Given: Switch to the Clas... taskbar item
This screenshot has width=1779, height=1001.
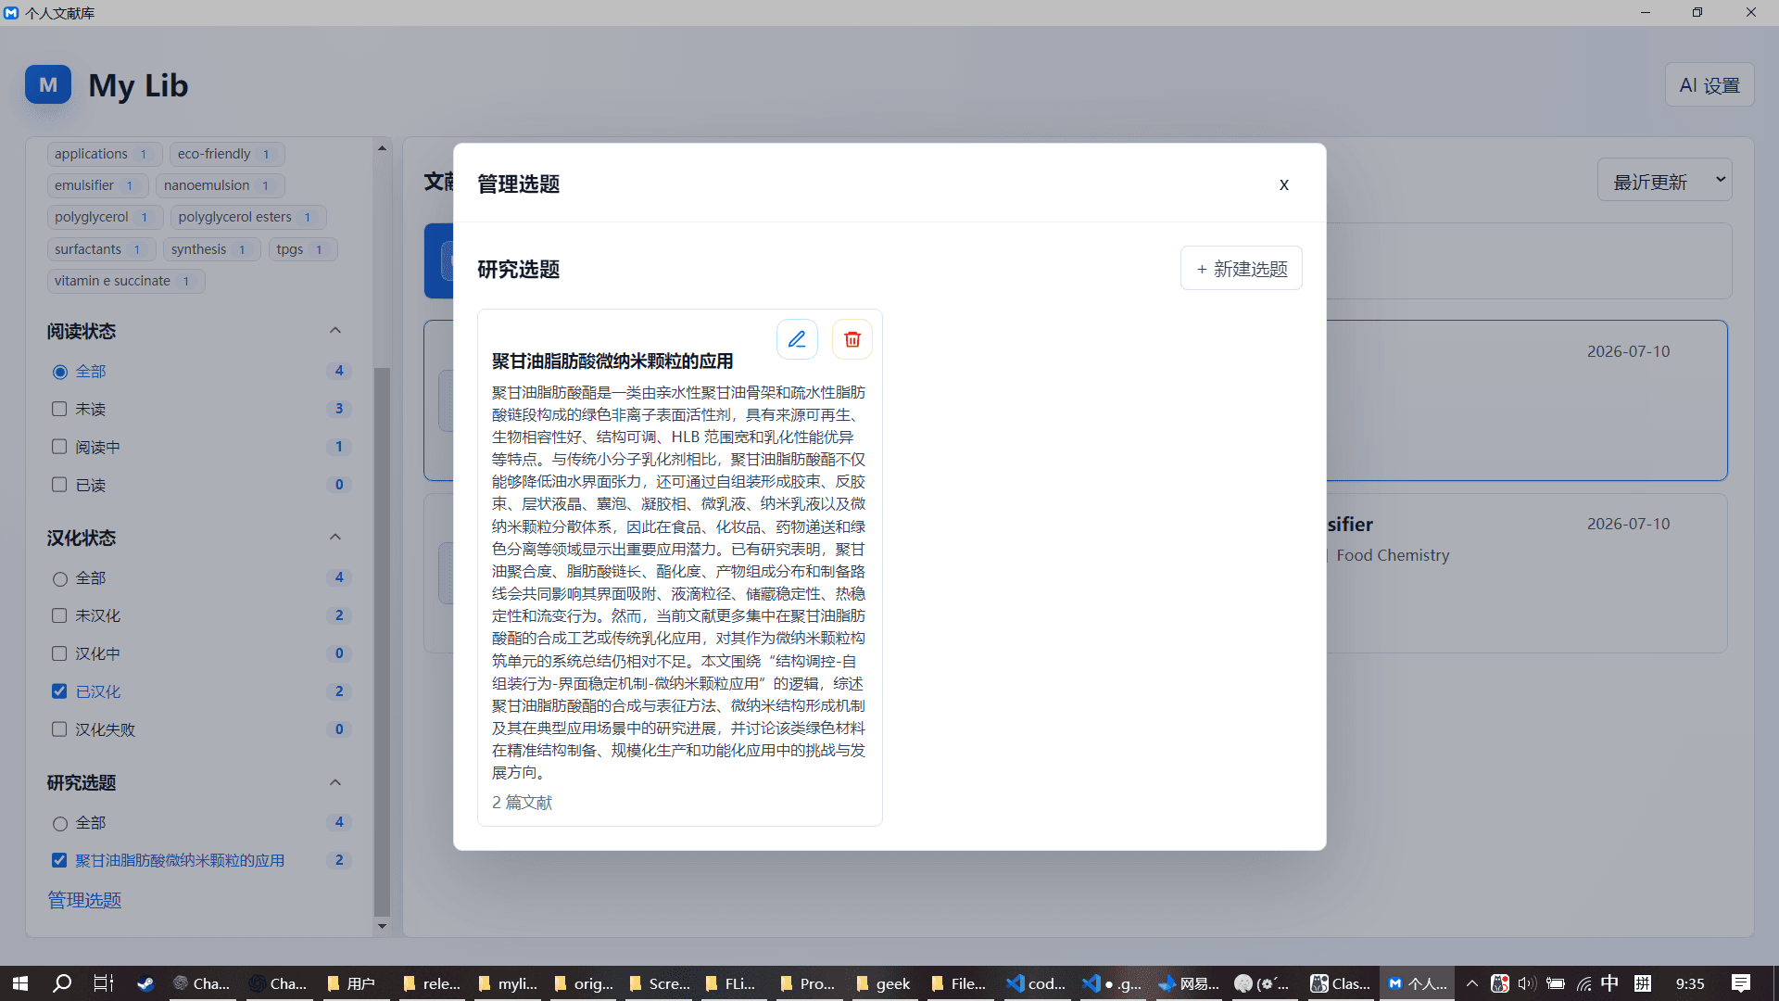Looking at the screenshot, I should [1342, 983].
